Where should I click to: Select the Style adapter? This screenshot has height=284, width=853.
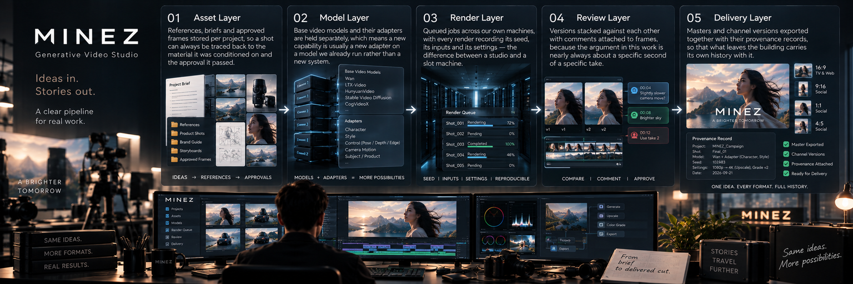(x=350, y=136)
